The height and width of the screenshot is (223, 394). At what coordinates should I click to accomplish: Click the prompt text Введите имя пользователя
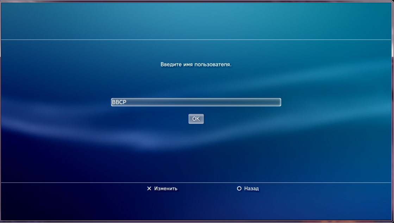coord(196,65)
